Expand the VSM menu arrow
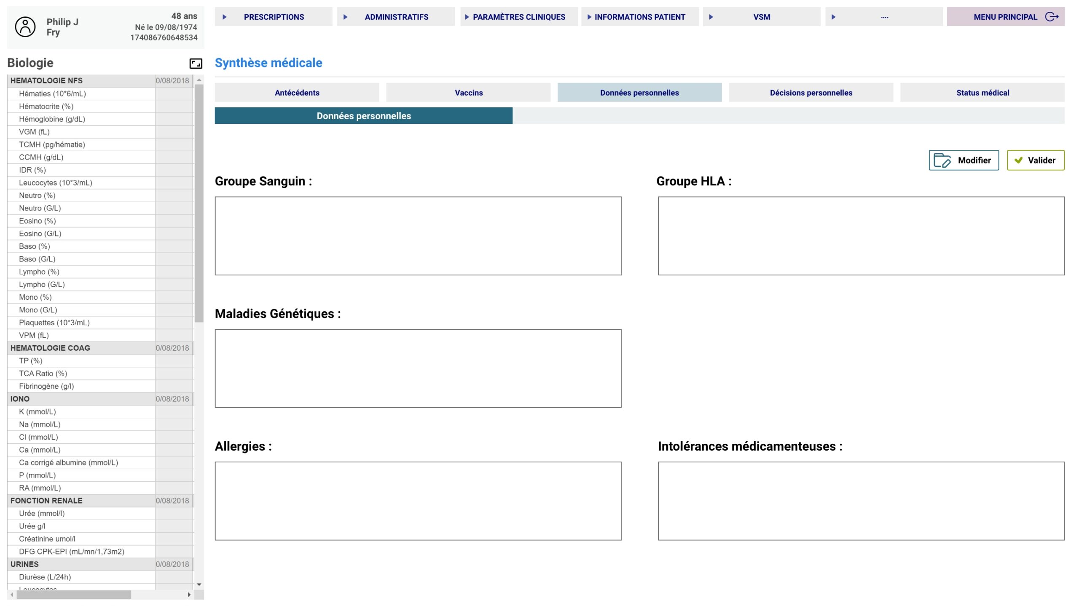The height and width of the screenshot is (606, 1079). 711,17
